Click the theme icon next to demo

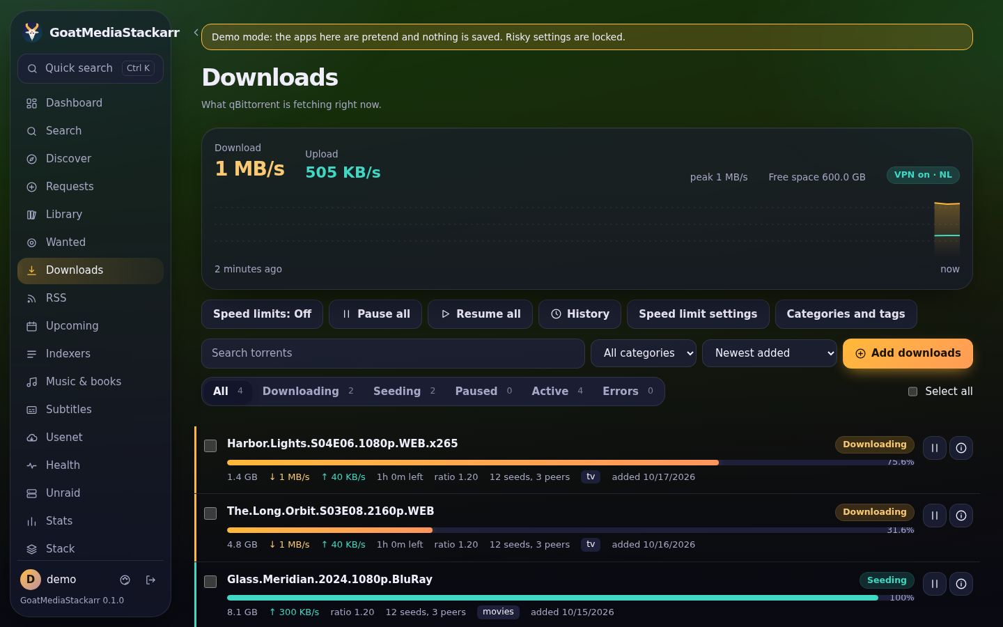click(x=125, y=580)
